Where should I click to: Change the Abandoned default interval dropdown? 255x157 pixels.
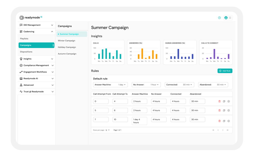point(213,85)
